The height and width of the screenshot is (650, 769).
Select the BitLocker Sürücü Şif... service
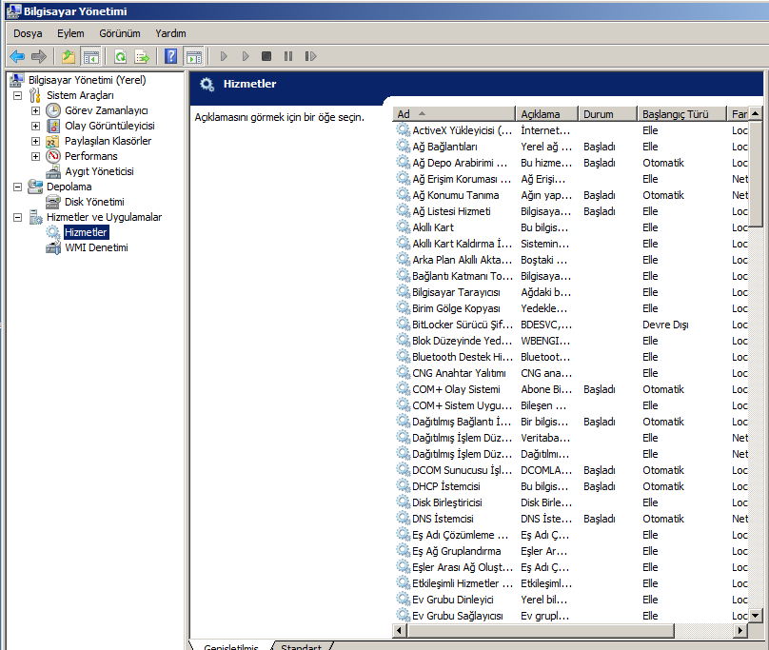coord(571,325)
